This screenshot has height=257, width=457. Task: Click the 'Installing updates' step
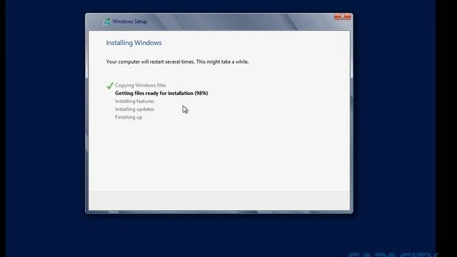134,109
